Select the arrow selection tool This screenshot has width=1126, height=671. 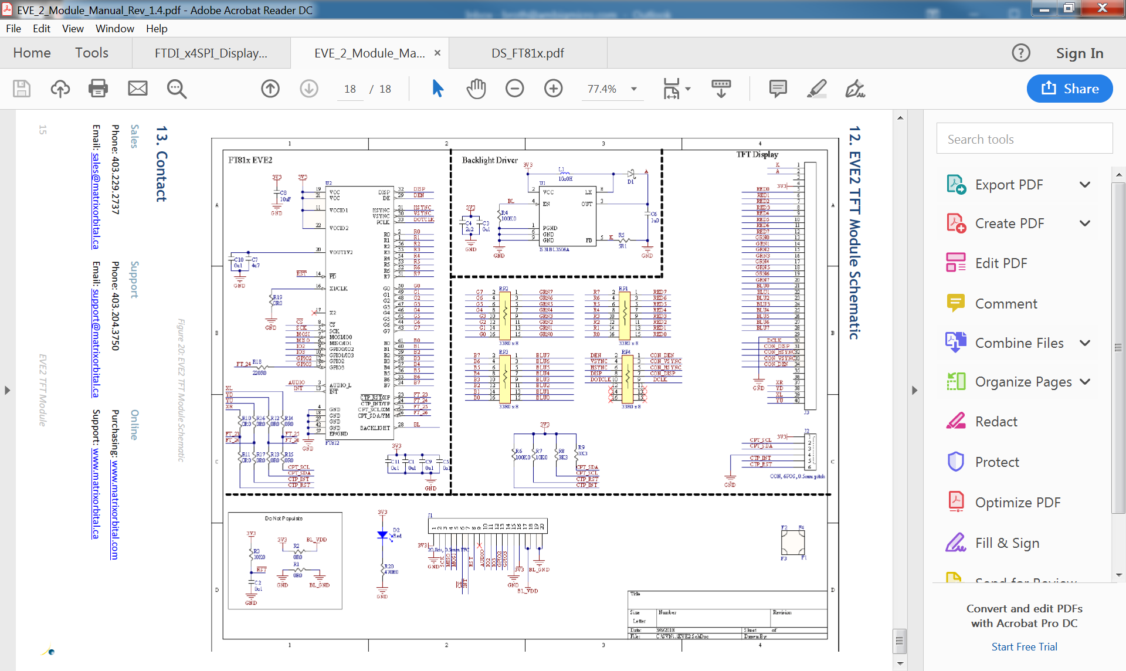click(437, 89)
